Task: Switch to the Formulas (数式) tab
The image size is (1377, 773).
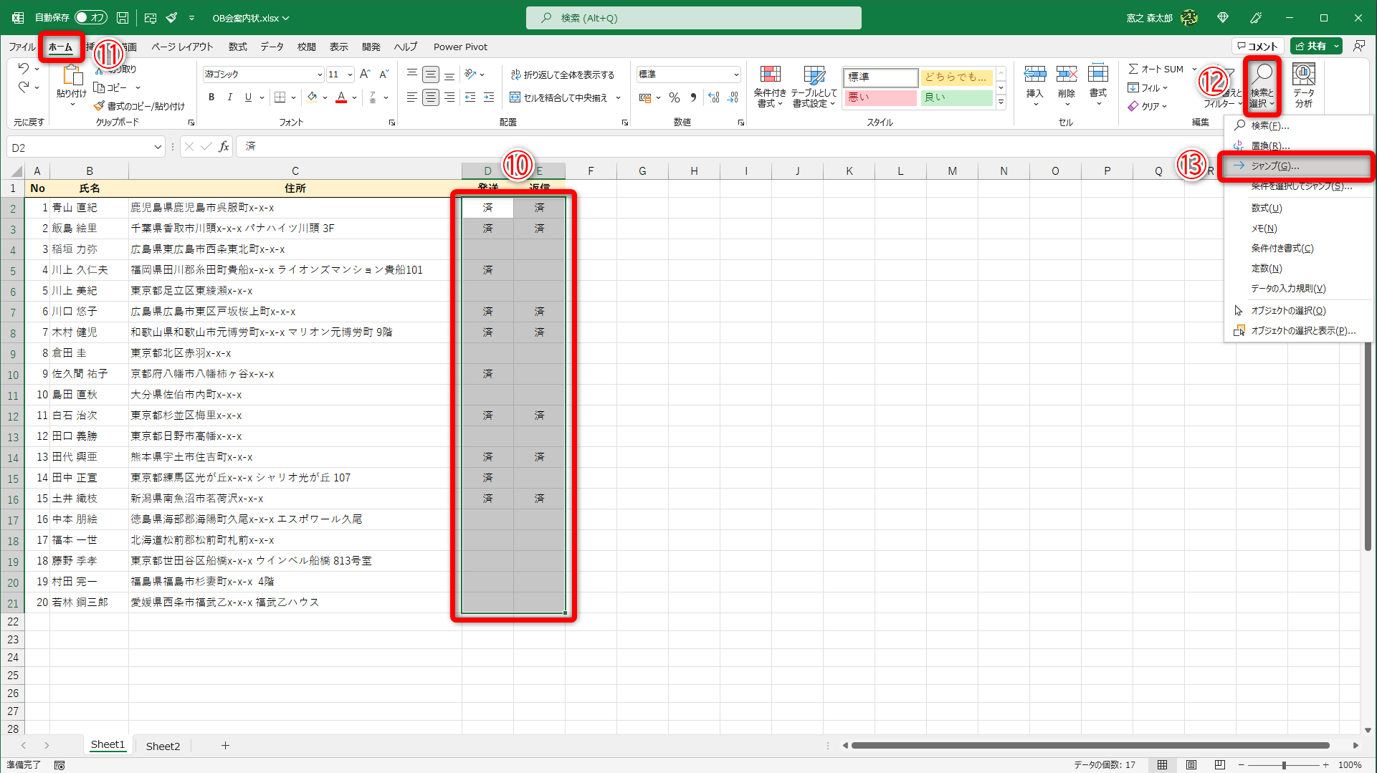Action: 237,47
